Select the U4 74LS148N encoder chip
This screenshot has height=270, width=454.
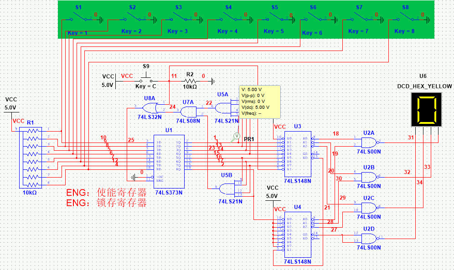tap(298, 234)
